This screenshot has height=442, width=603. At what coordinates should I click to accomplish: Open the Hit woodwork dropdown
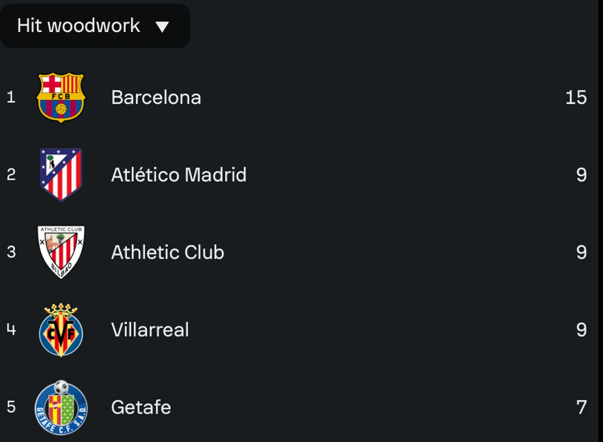95,26
